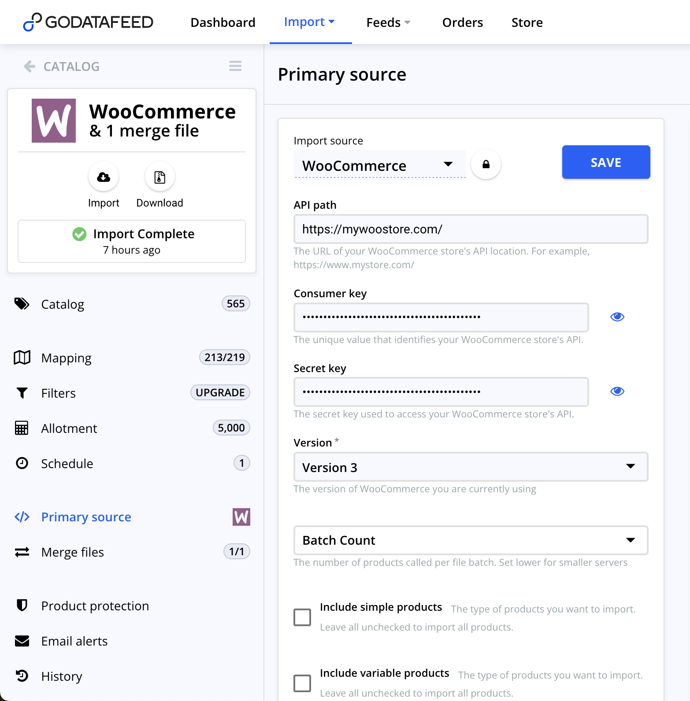Click the Download file icon
The image size is (690, 701).
pos(159,176)
